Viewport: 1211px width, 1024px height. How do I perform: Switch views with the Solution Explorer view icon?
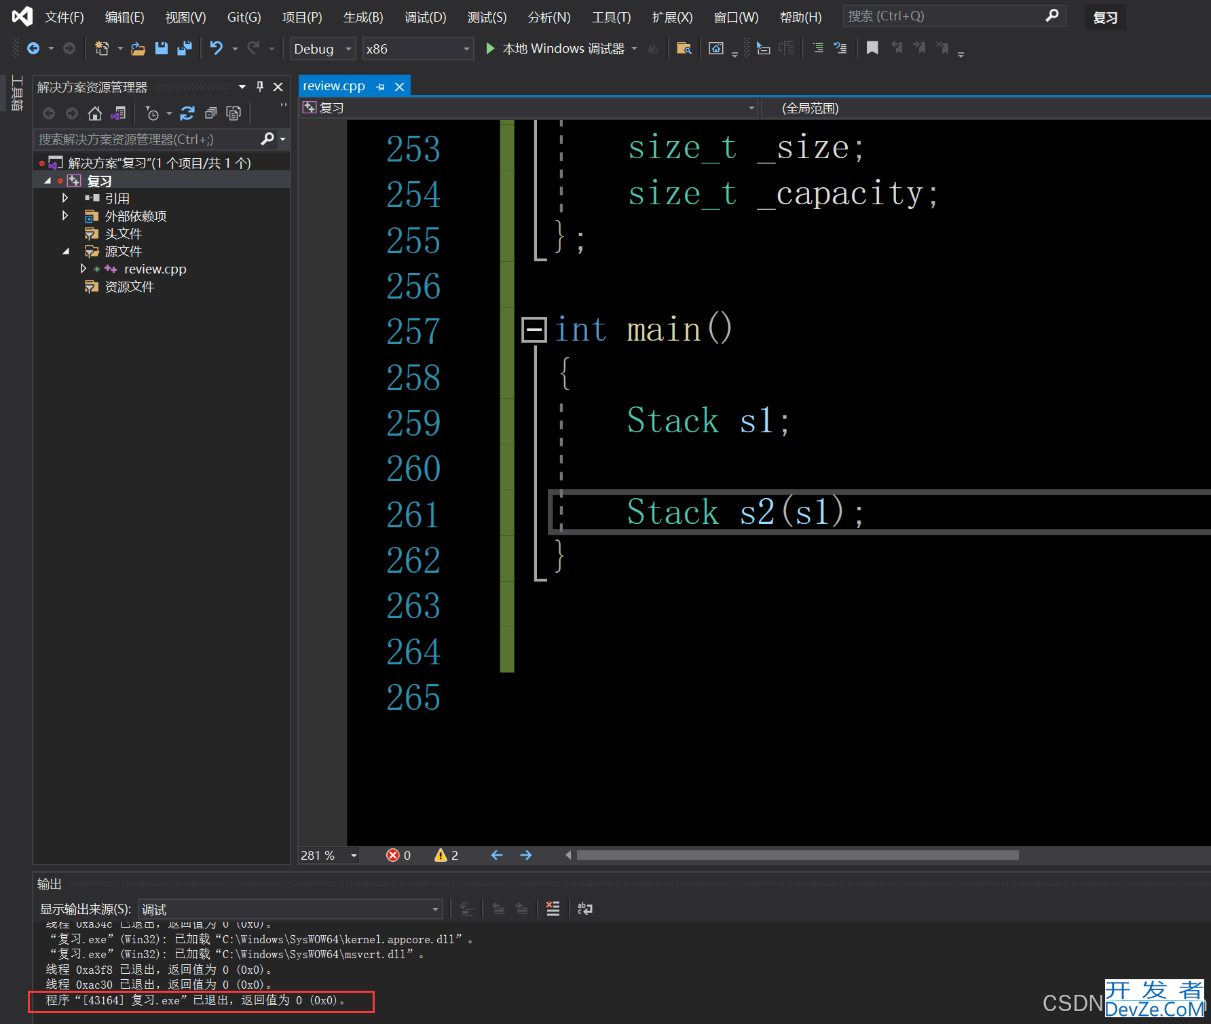coord(118,113)
